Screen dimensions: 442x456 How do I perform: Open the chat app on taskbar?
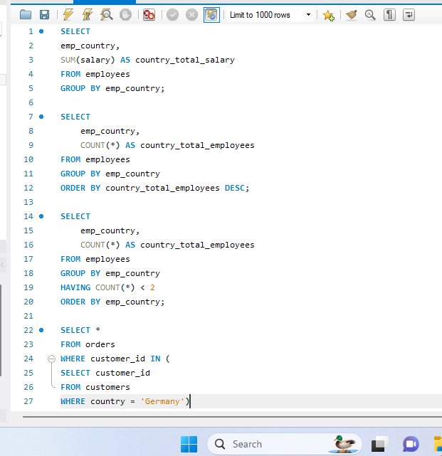click(411, 444)
